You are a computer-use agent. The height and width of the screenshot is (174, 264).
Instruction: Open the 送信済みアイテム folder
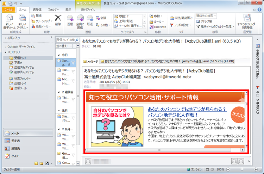pos(22,67)
